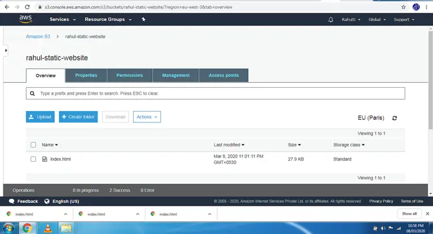
Task: Open the Global region dropdown
Action: point(377,20)
